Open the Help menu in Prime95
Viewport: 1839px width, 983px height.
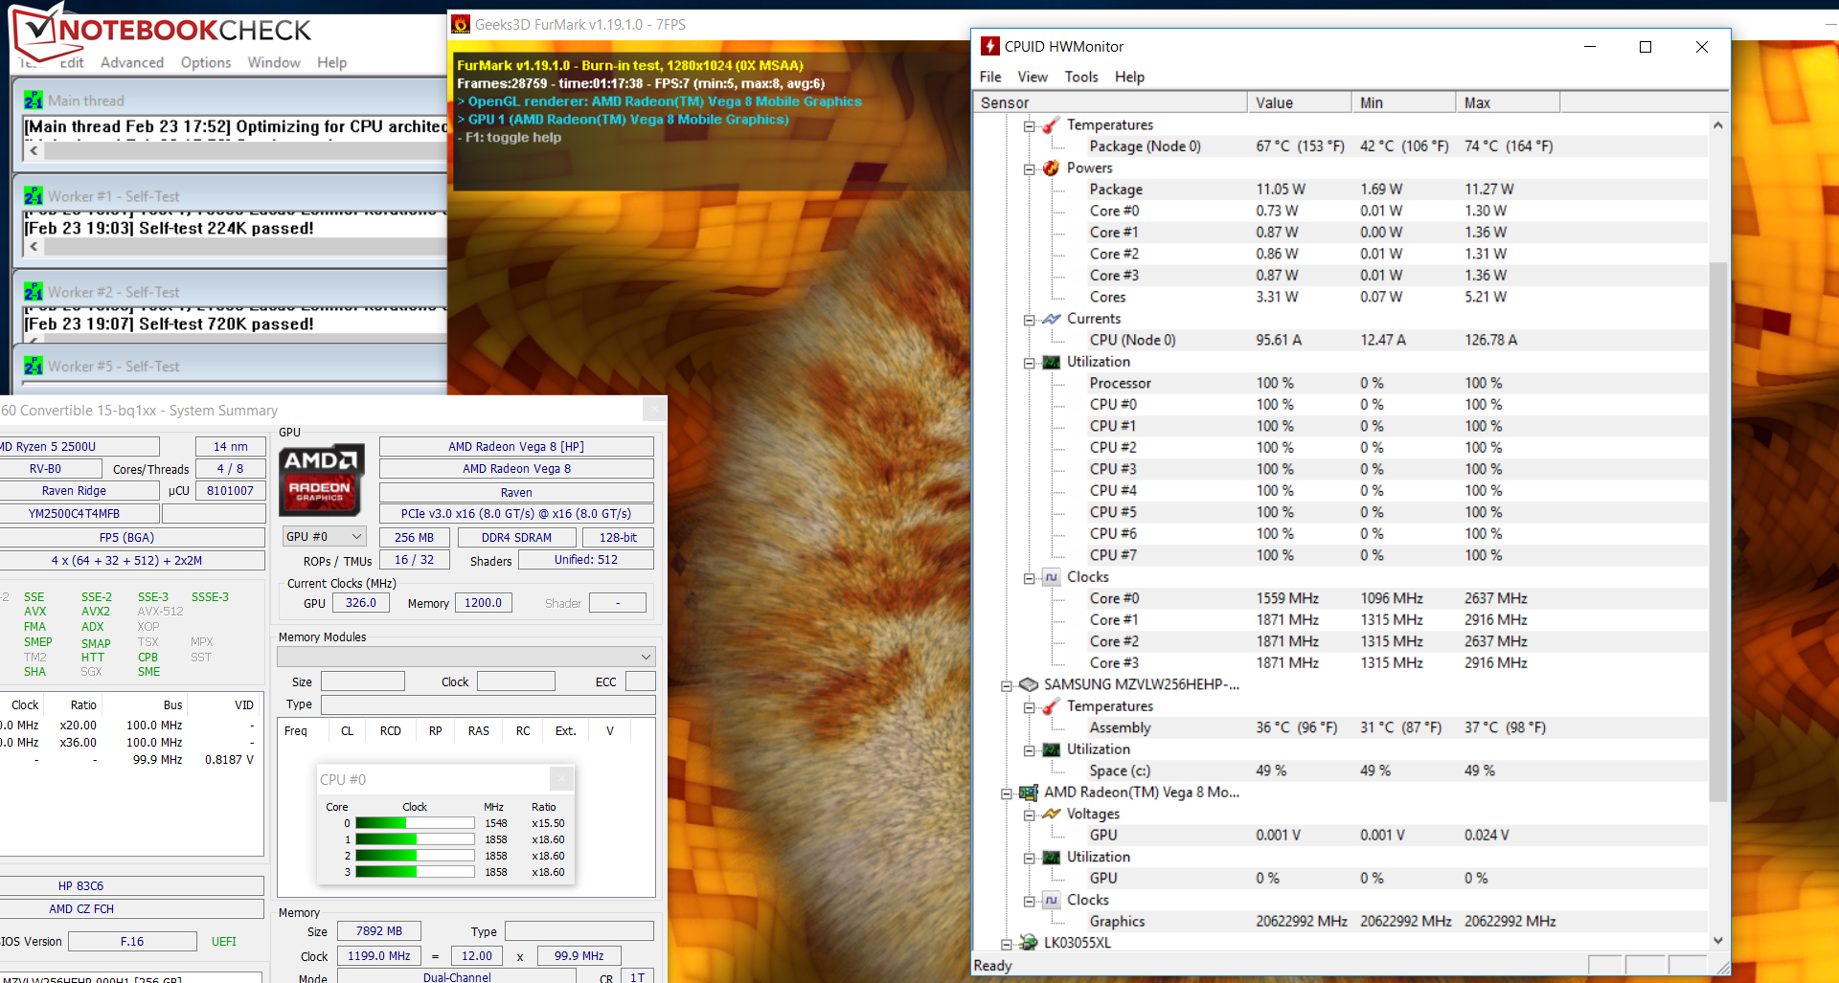[332, 62]
